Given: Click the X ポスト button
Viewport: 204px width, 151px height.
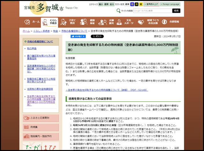Looking at the screenshot, I should click(97, 36).
